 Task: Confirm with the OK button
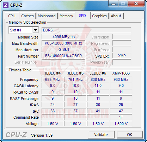tap(130, 135)
